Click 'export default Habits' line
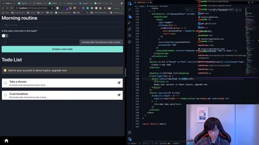Image resolution: width=259 pixels, height=145 pixels. (154, 124)
